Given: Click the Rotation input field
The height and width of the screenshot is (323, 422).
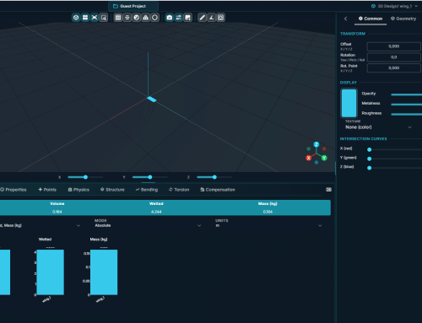Looking at the screenshot, I should 393,57.
